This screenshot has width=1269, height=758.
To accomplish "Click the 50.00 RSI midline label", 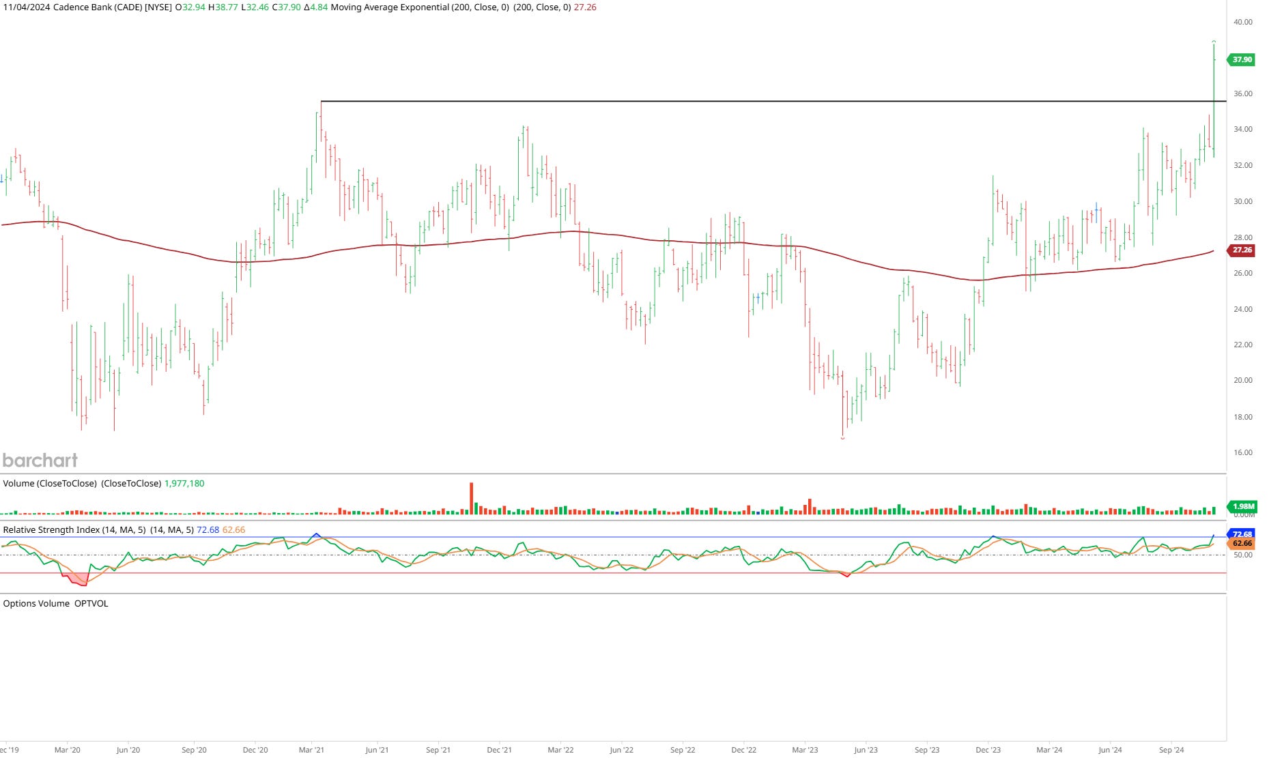I will pos(1242,555).
